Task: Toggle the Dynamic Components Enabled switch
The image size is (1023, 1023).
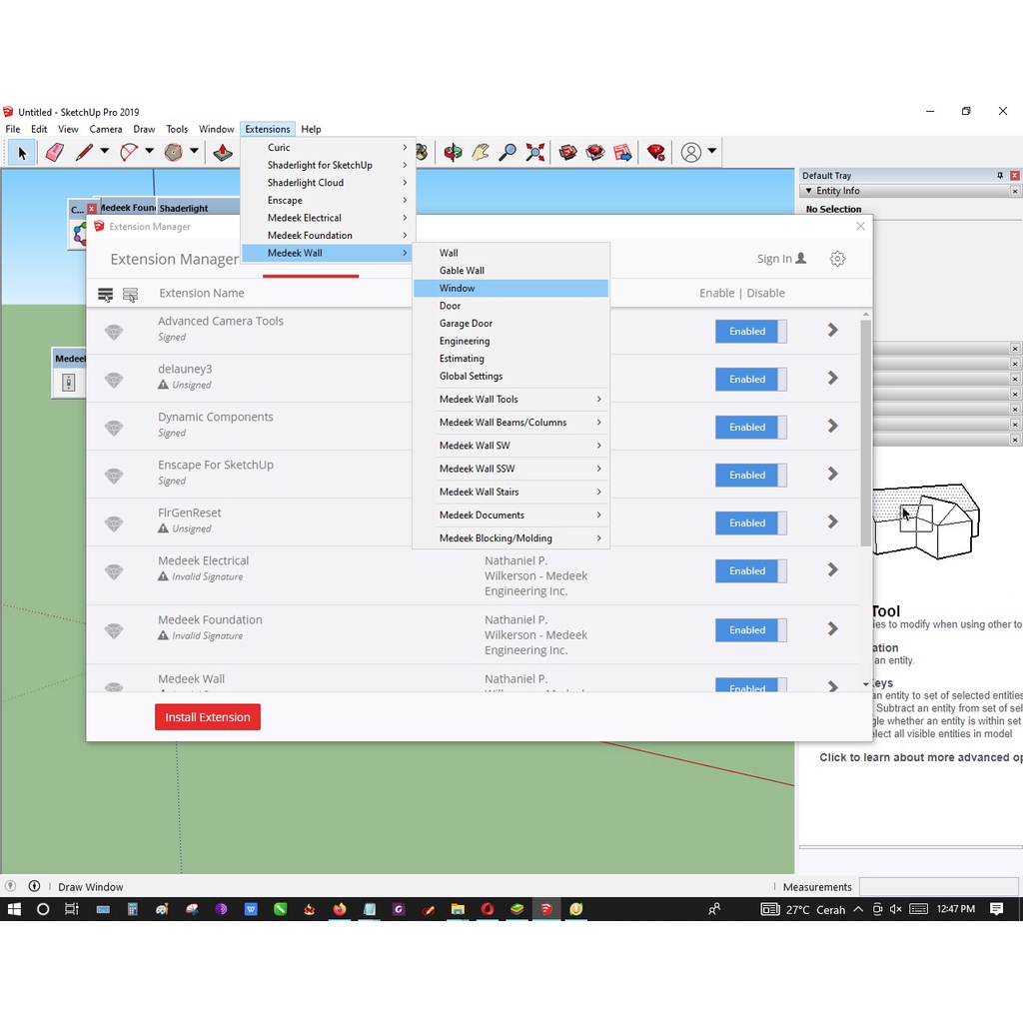Action: pyautogui.click(x=750, y=427)
